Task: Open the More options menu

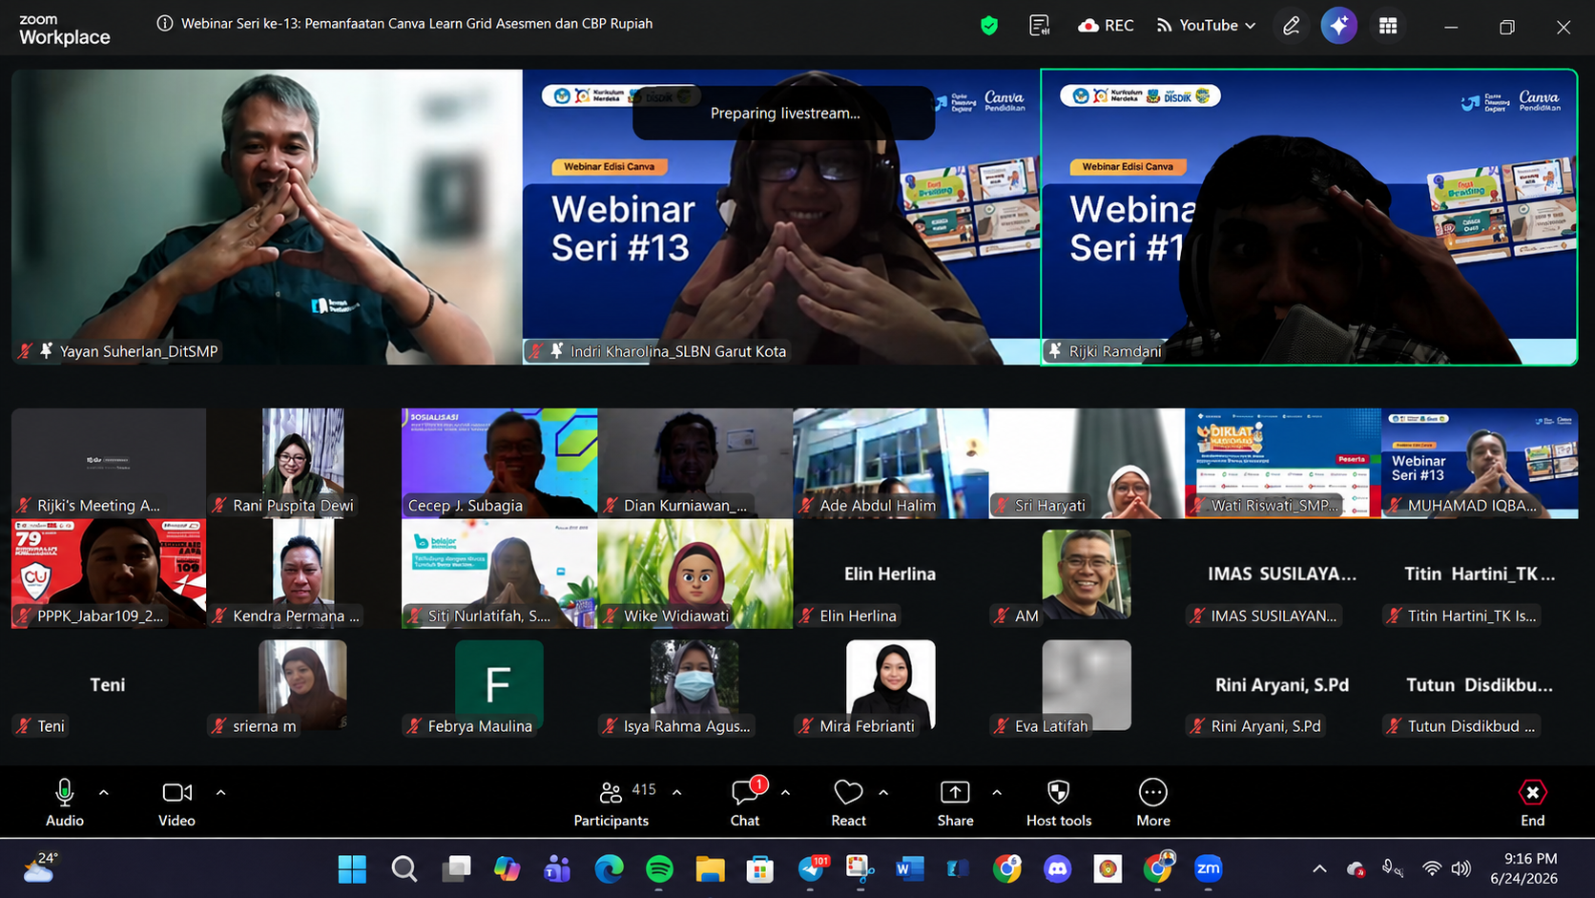Action: [1152, 803]
